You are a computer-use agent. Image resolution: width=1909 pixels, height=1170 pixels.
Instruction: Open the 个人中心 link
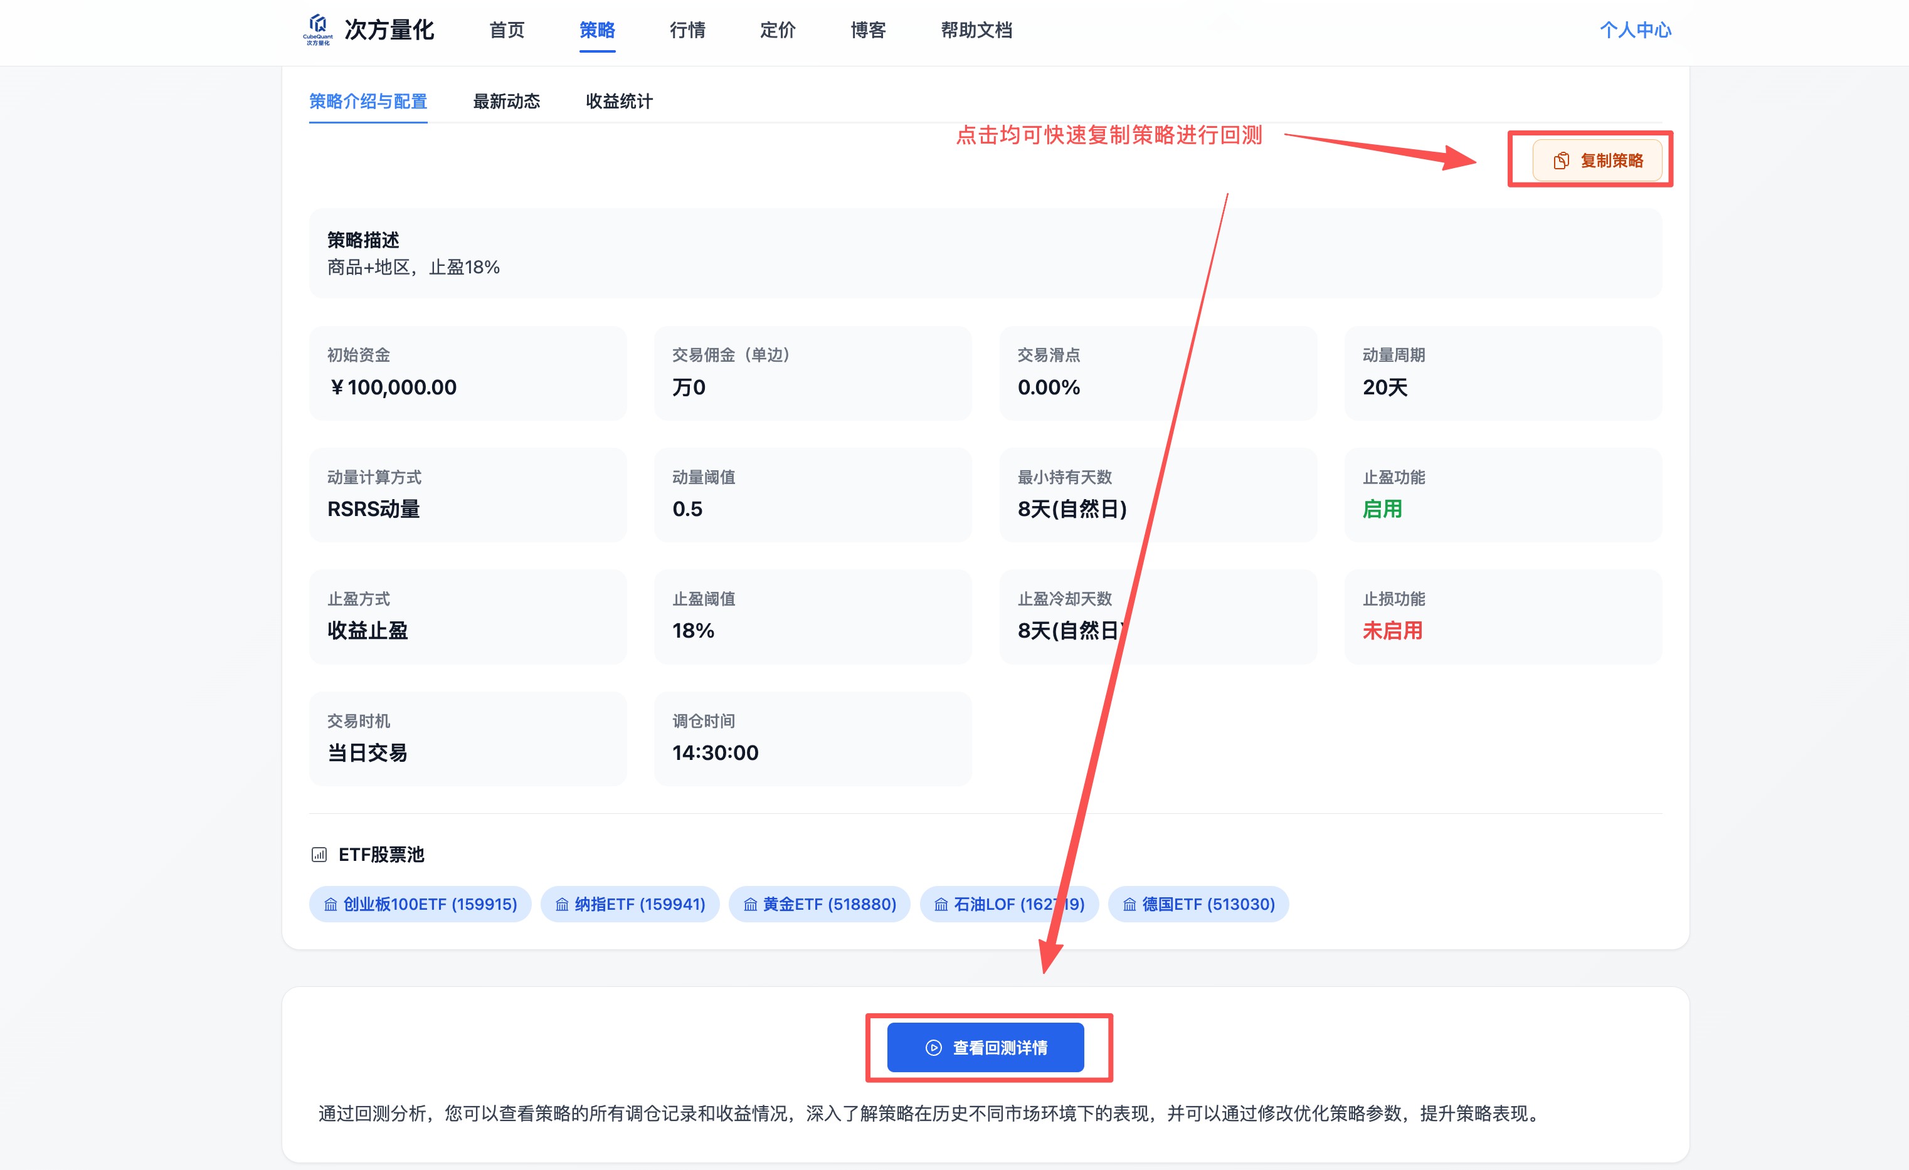point(1636,30)
